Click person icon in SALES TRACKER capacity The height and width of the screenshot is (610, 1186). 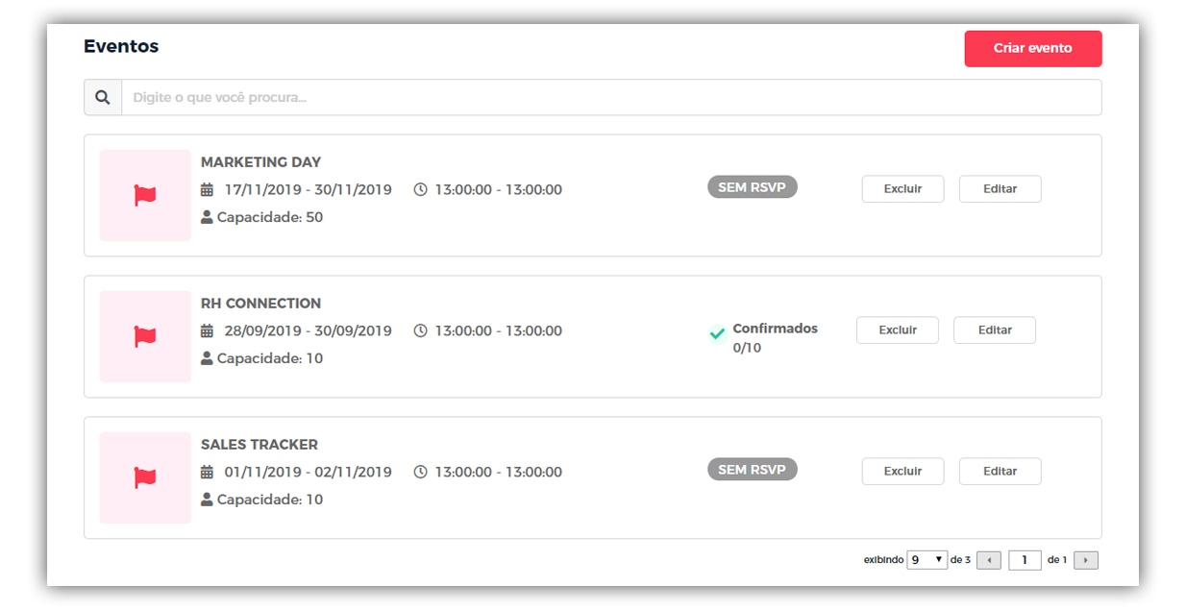point(207,500)
